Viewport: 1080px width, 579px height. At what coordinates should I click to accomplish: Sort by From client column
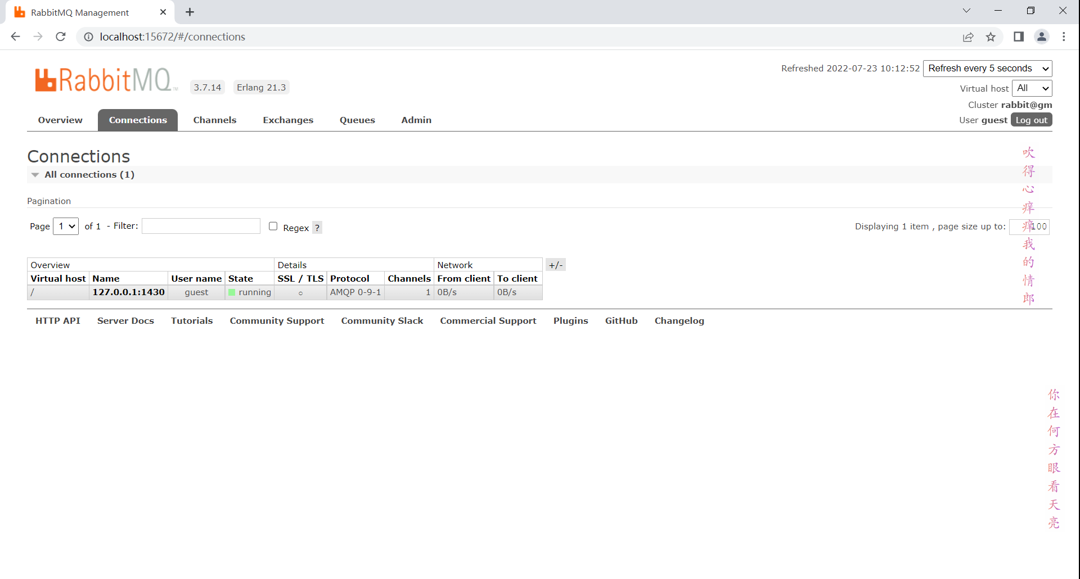pyautogui.click(x=463, y=278)
